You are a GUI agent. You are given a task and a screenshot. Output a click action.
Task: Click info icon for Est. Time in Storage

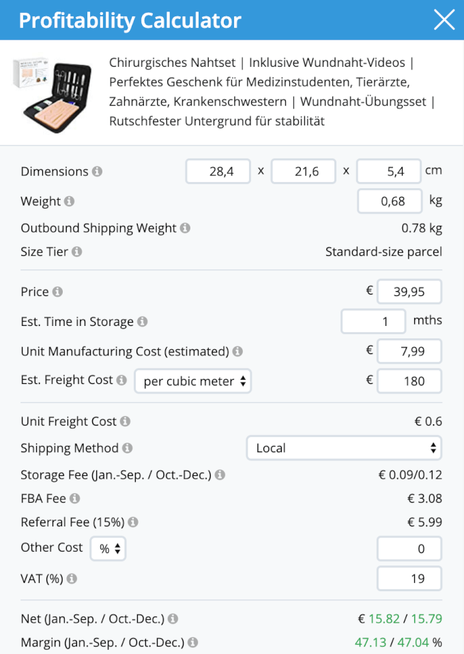[142, 322]
